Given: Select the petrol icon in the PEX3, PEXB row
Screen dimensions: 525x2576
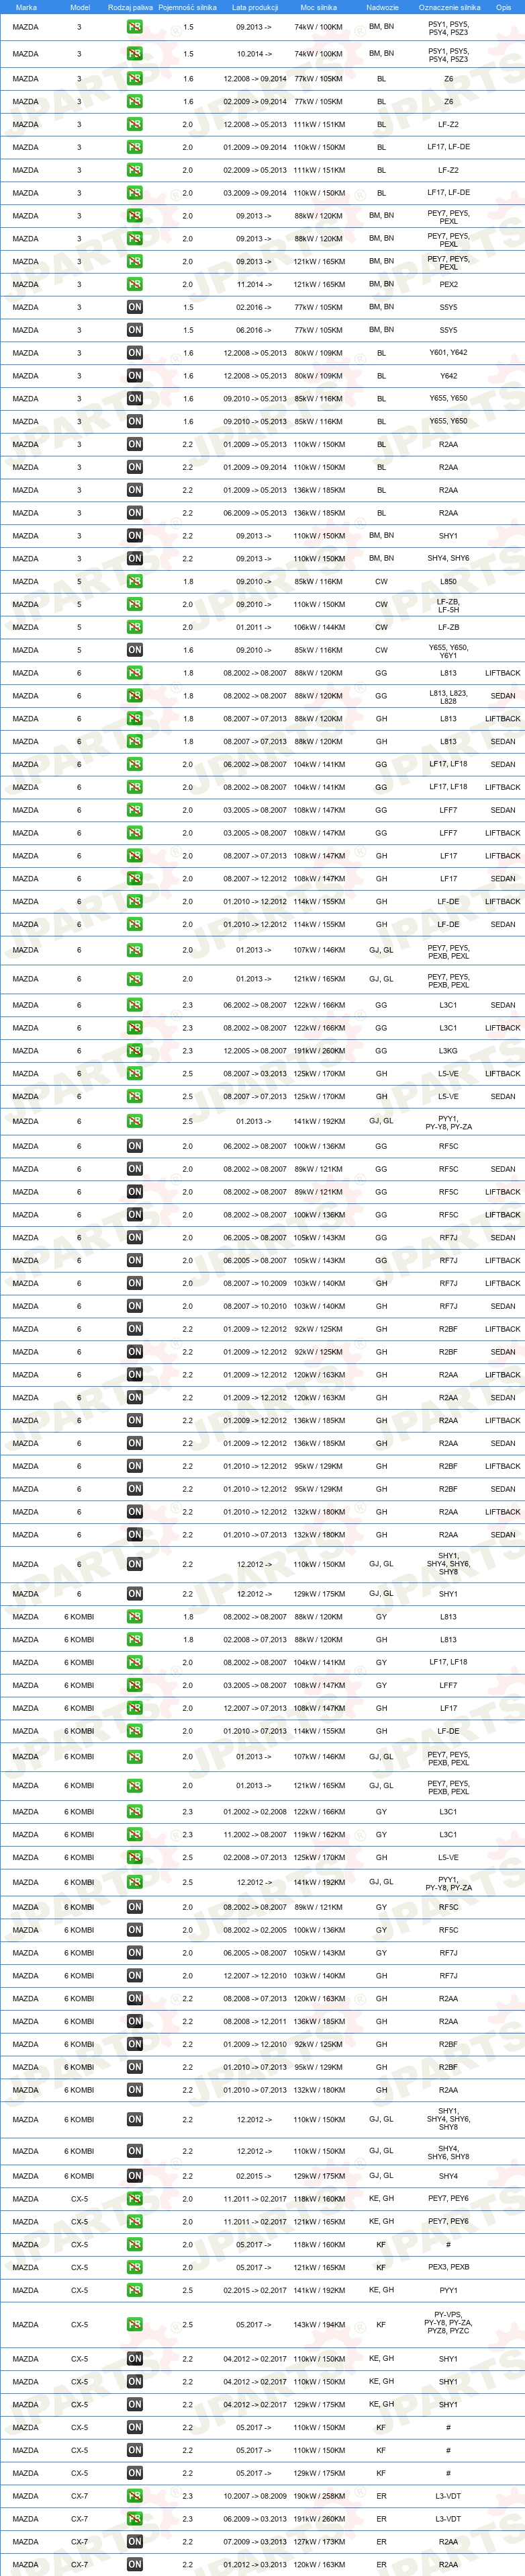Looking at the screenshot, I should click(x=135, y=2268).
